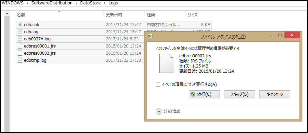Click the キャンセル button

pyautogui.click(x=275, y=94)
